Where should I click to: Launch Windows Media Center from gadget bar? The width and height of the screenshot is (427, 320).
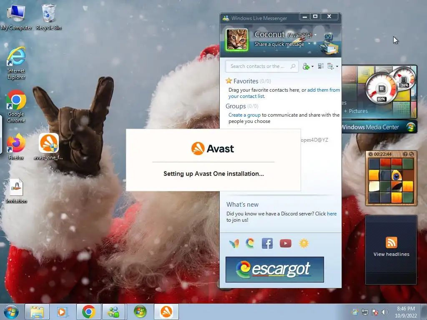click(x=379, y=127)
